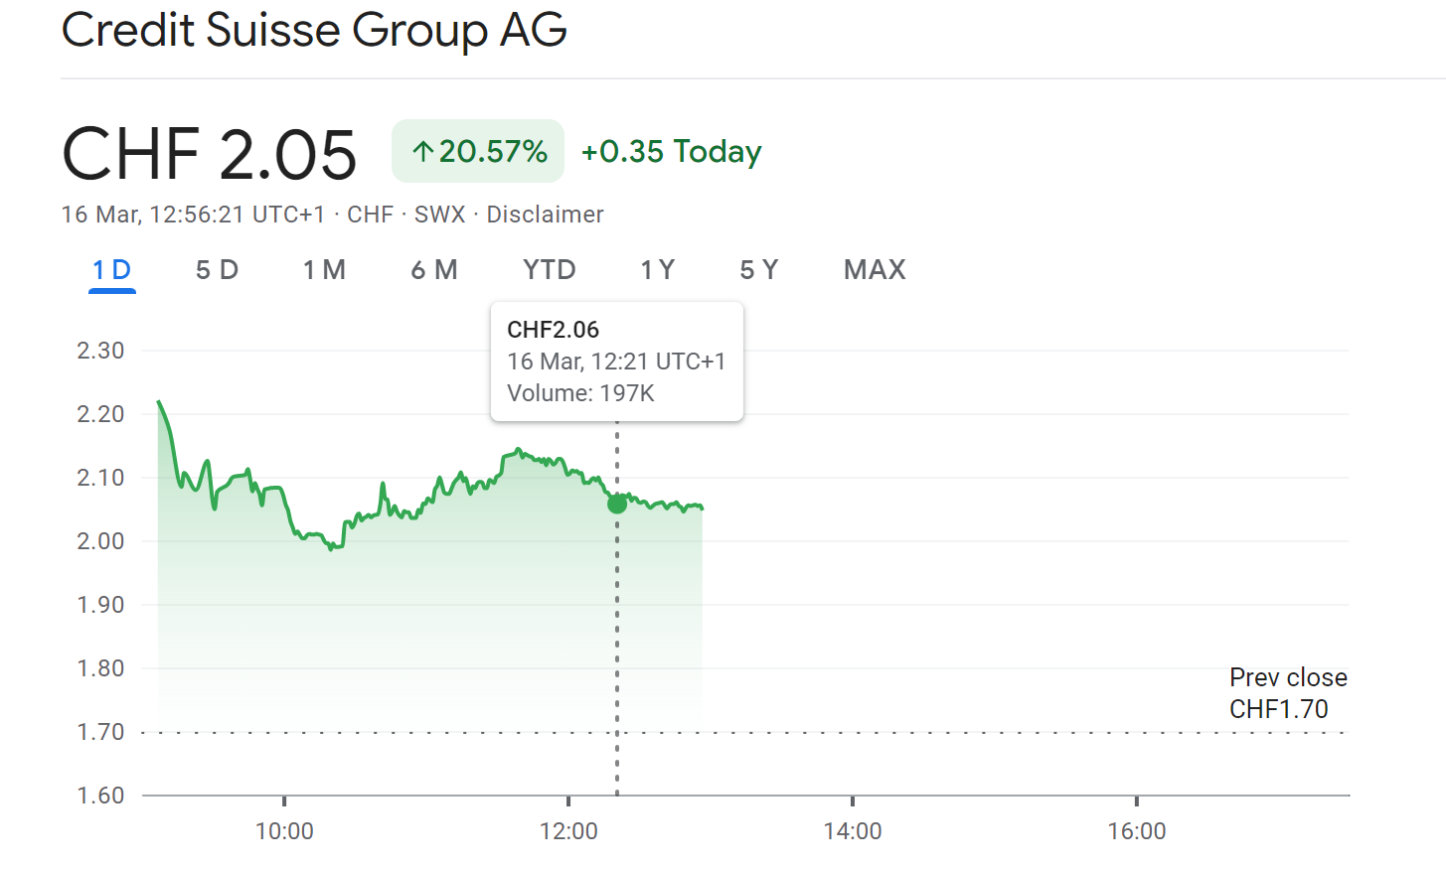
Task: Select the YTD time range tab
Action: pyautogui.click(x=550, y=270)
